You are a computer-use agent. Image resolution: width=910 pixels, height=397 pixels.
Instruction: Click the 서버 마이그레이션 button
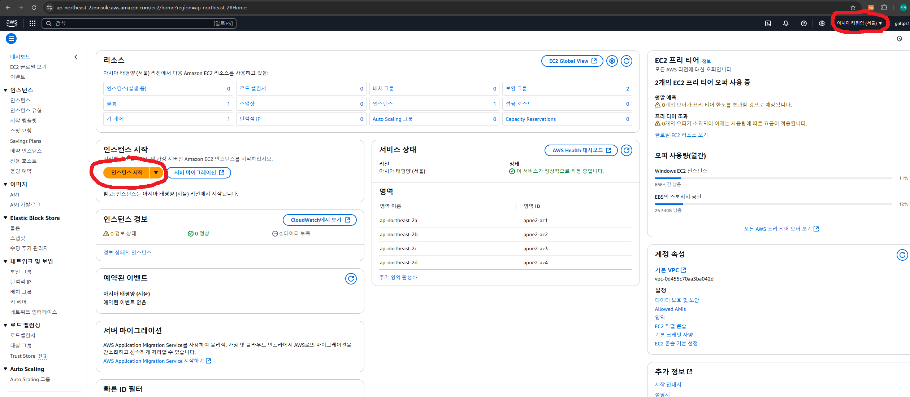pyautogui.click(x=199, y=173)
